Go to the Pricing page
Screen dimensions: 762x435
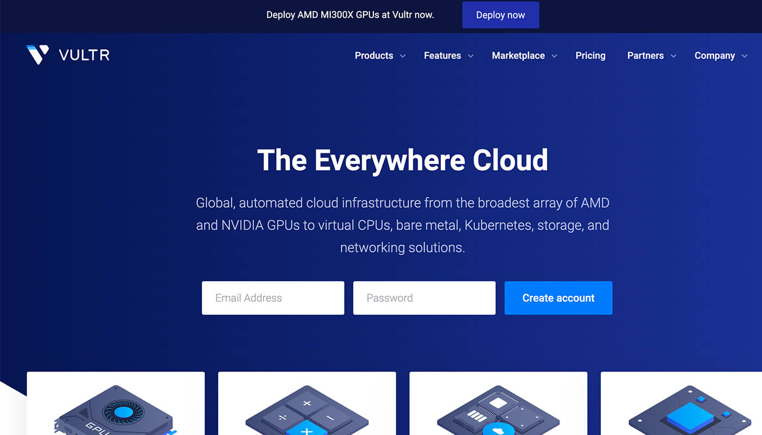[591, 55]
